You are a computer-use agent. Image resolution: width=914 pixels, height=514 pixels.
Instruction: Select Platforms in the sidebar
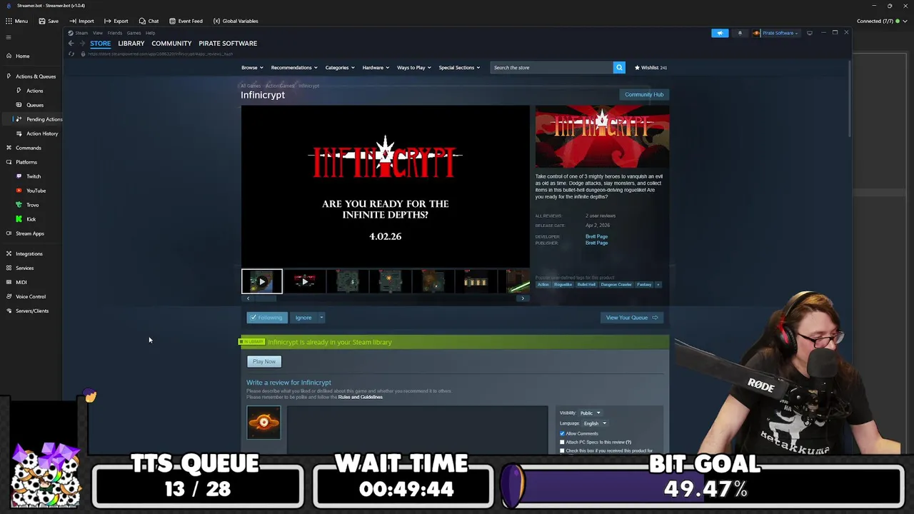click(26, 162)
